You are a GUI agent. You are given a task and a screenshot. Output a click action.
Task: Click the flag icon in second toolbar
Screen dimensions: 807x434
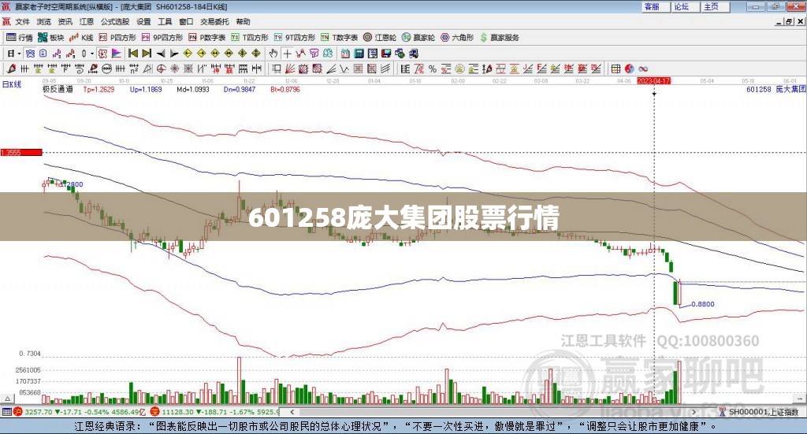117,54
